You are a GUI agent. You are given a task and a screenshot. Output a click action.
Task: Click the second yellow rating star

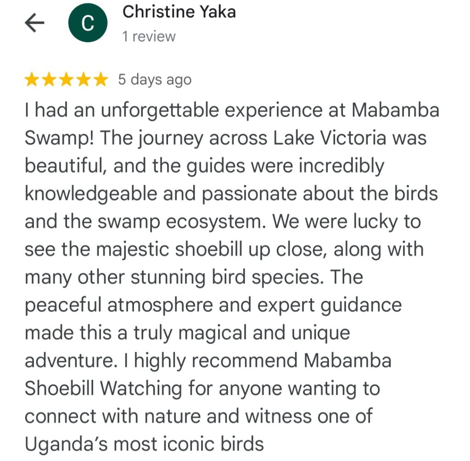[49, 80]
